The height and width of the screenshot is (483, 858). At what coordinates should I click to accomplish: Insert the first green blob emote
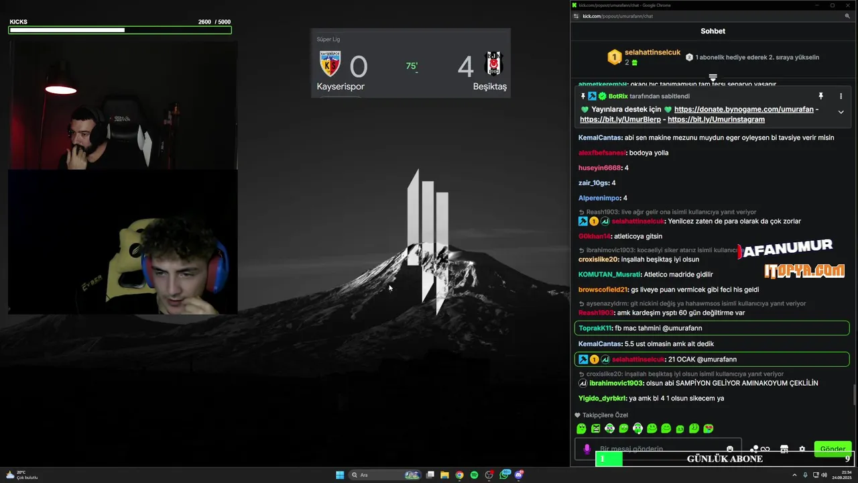581,429
